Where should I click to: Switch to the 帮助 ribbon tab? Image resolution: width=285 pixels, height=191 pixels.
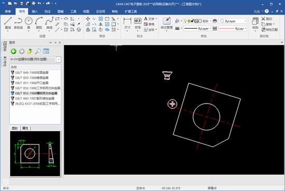pos(115,11)
